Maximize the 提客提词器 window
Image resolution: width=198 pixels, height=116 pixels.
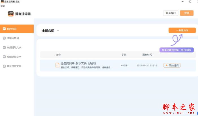tap(190, 1)
